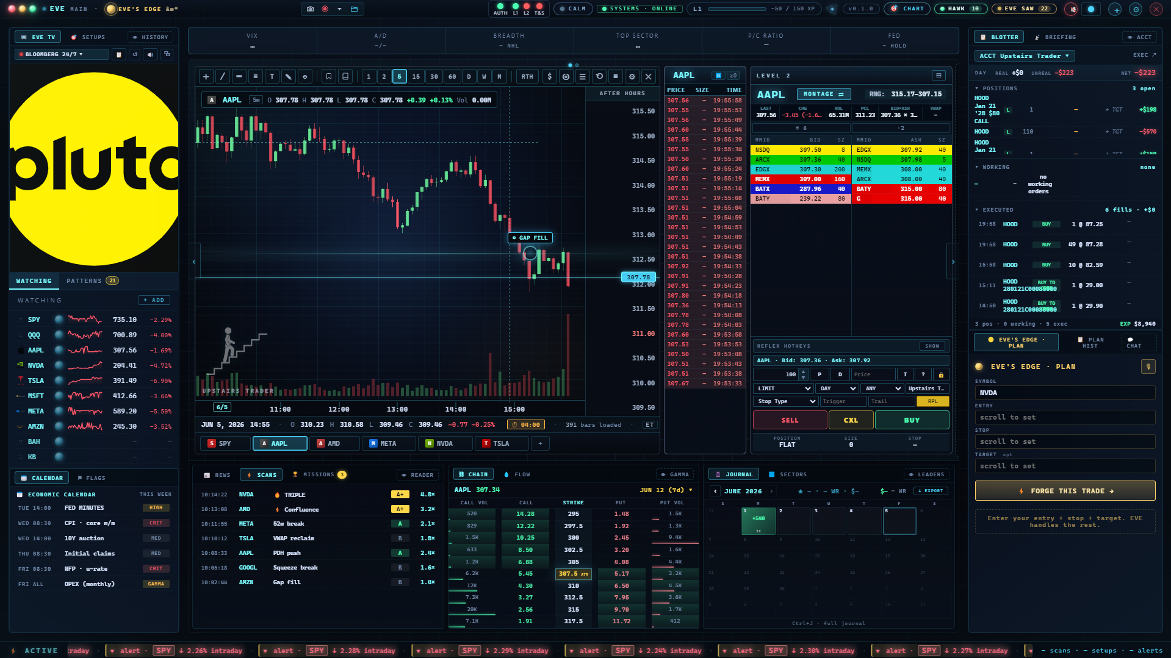
Task: Click the chart reset/undo arrow icon
Action: pos(599,77)
